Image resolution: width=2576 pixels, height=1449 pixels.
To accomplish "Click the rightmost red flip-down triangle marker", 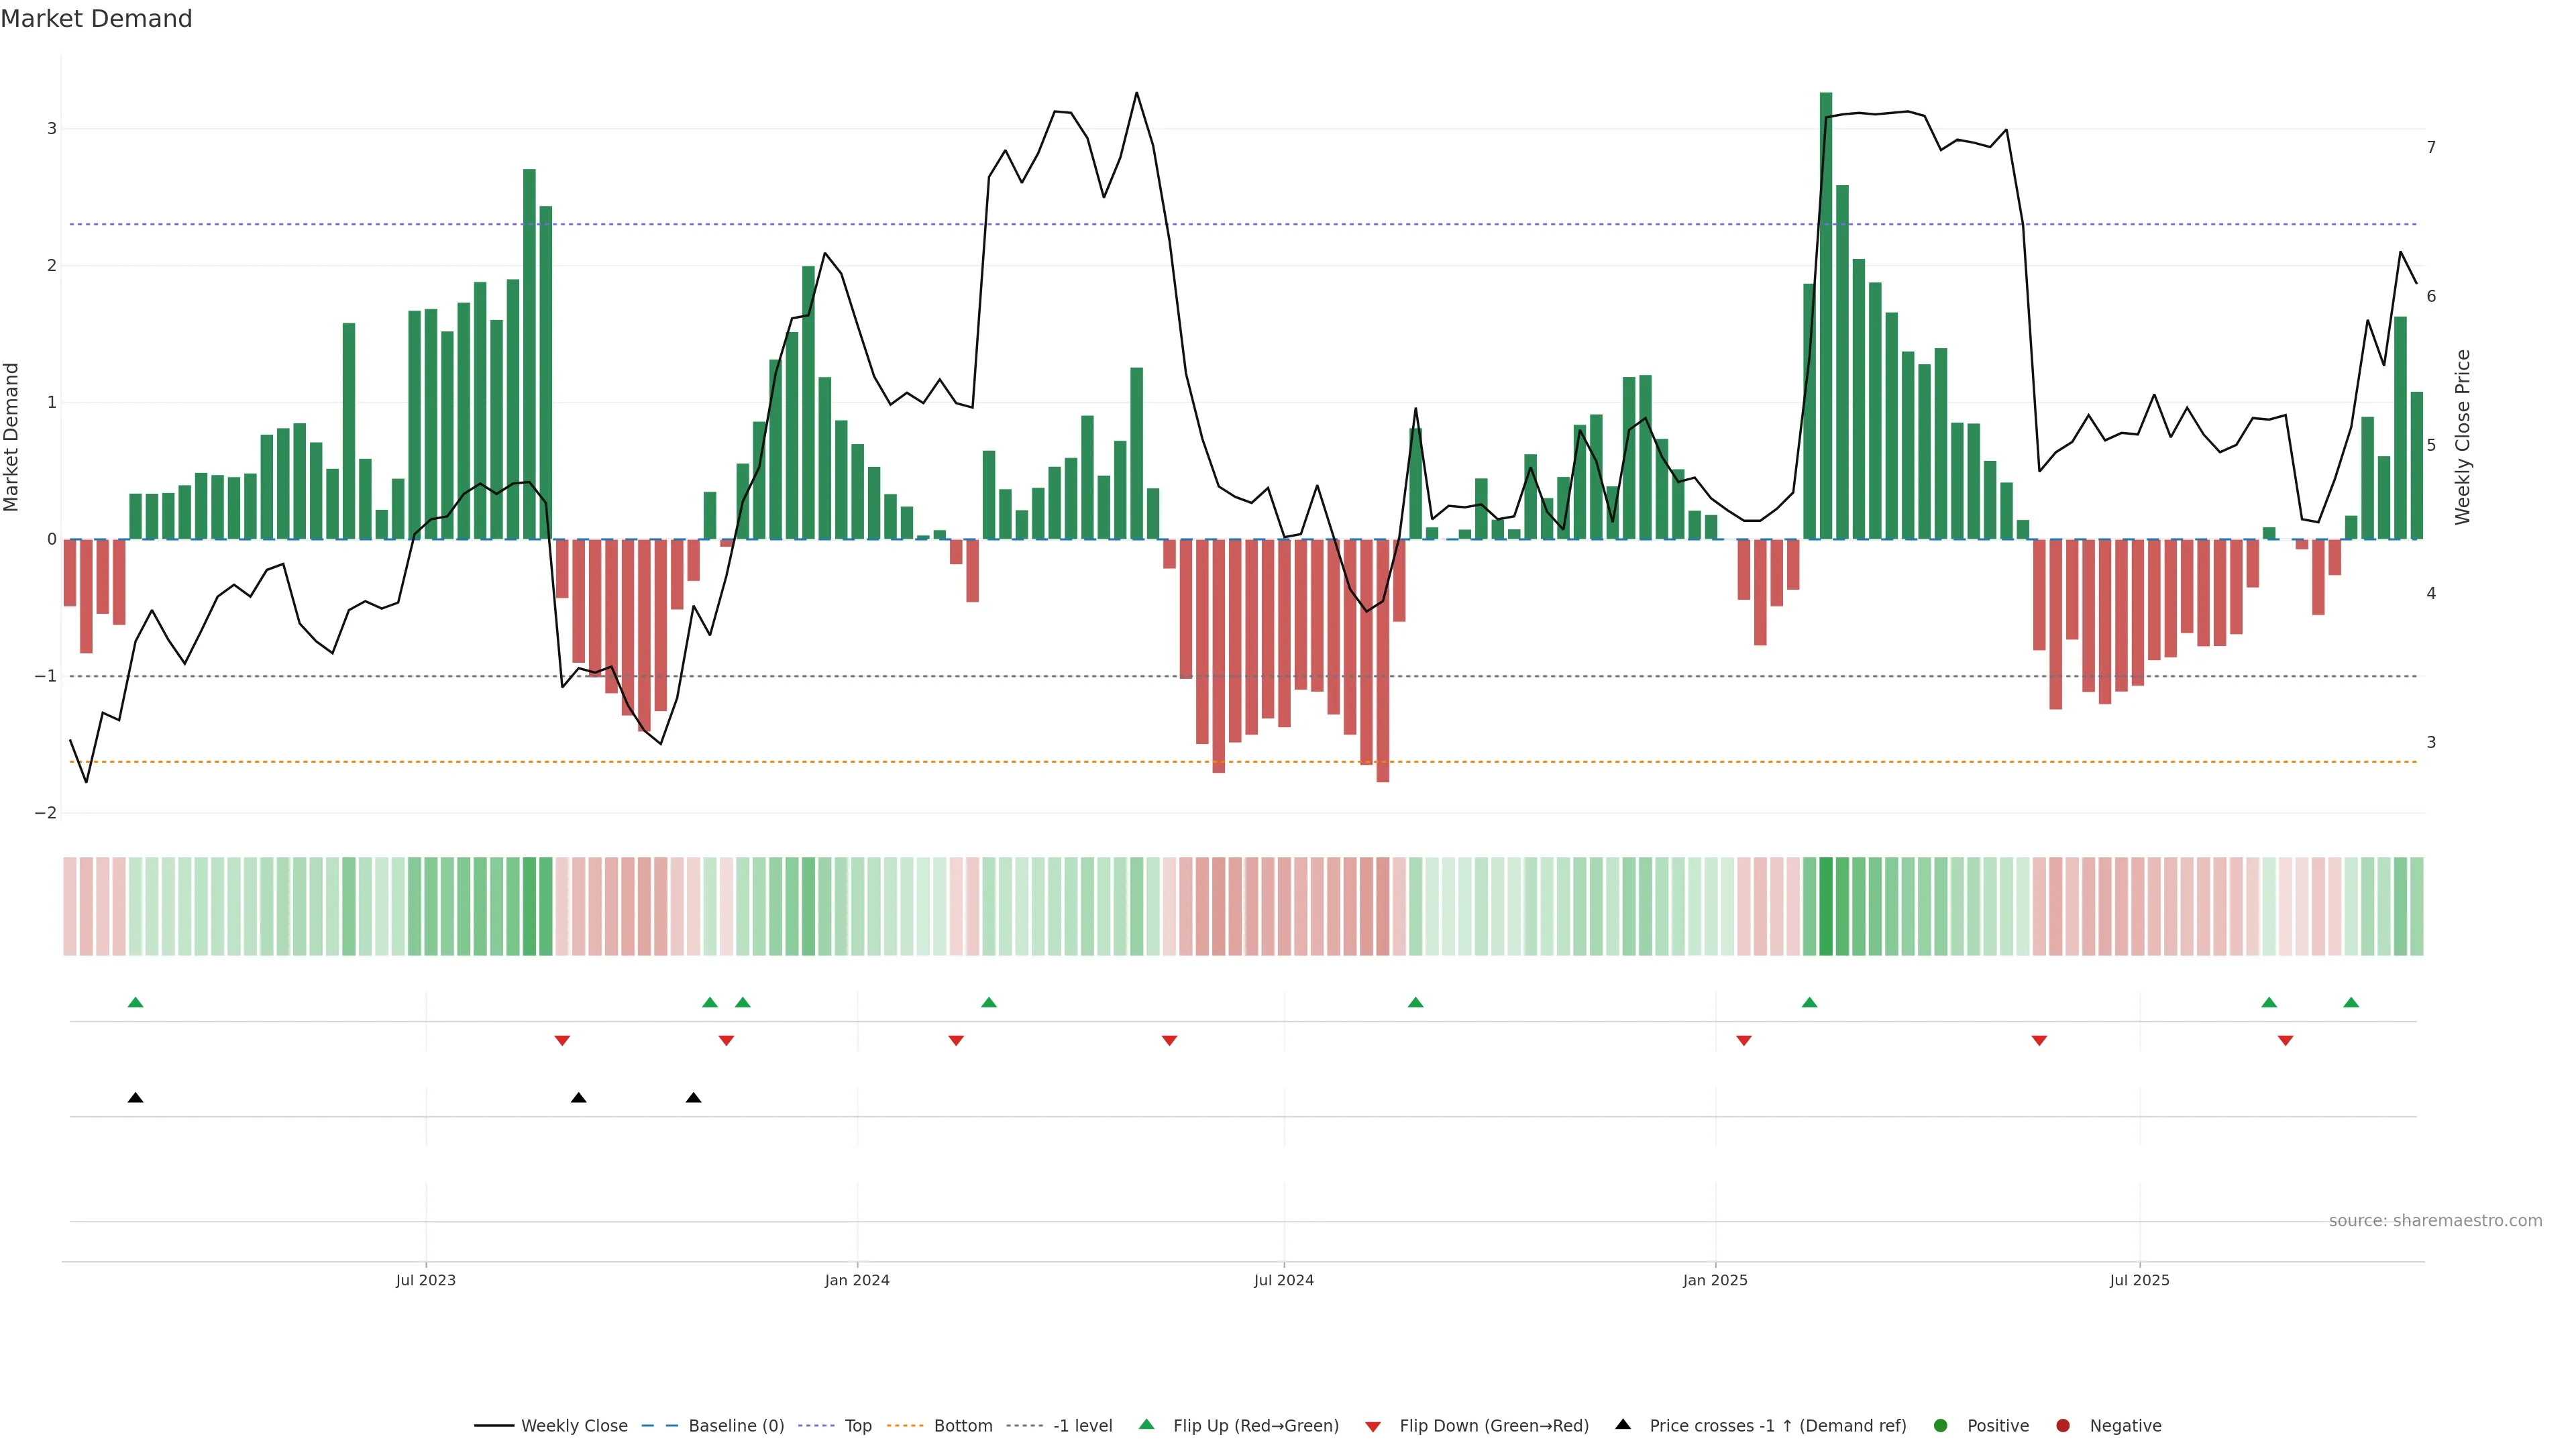I will coord(2285,1041).
